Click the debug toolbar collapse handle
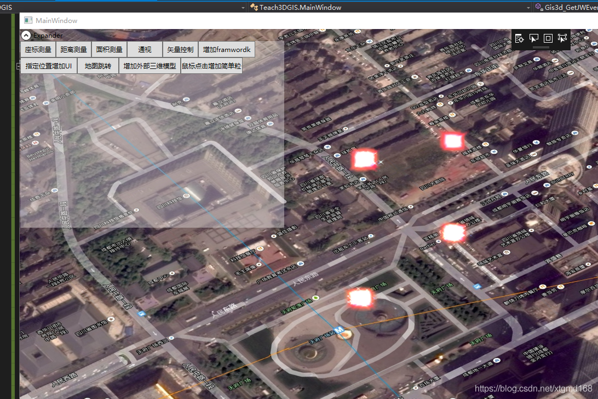 pyautogui.click(x=541, y=48)
